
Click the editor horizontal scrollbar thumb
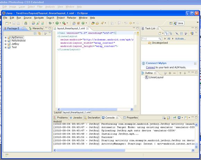point(89,109)
